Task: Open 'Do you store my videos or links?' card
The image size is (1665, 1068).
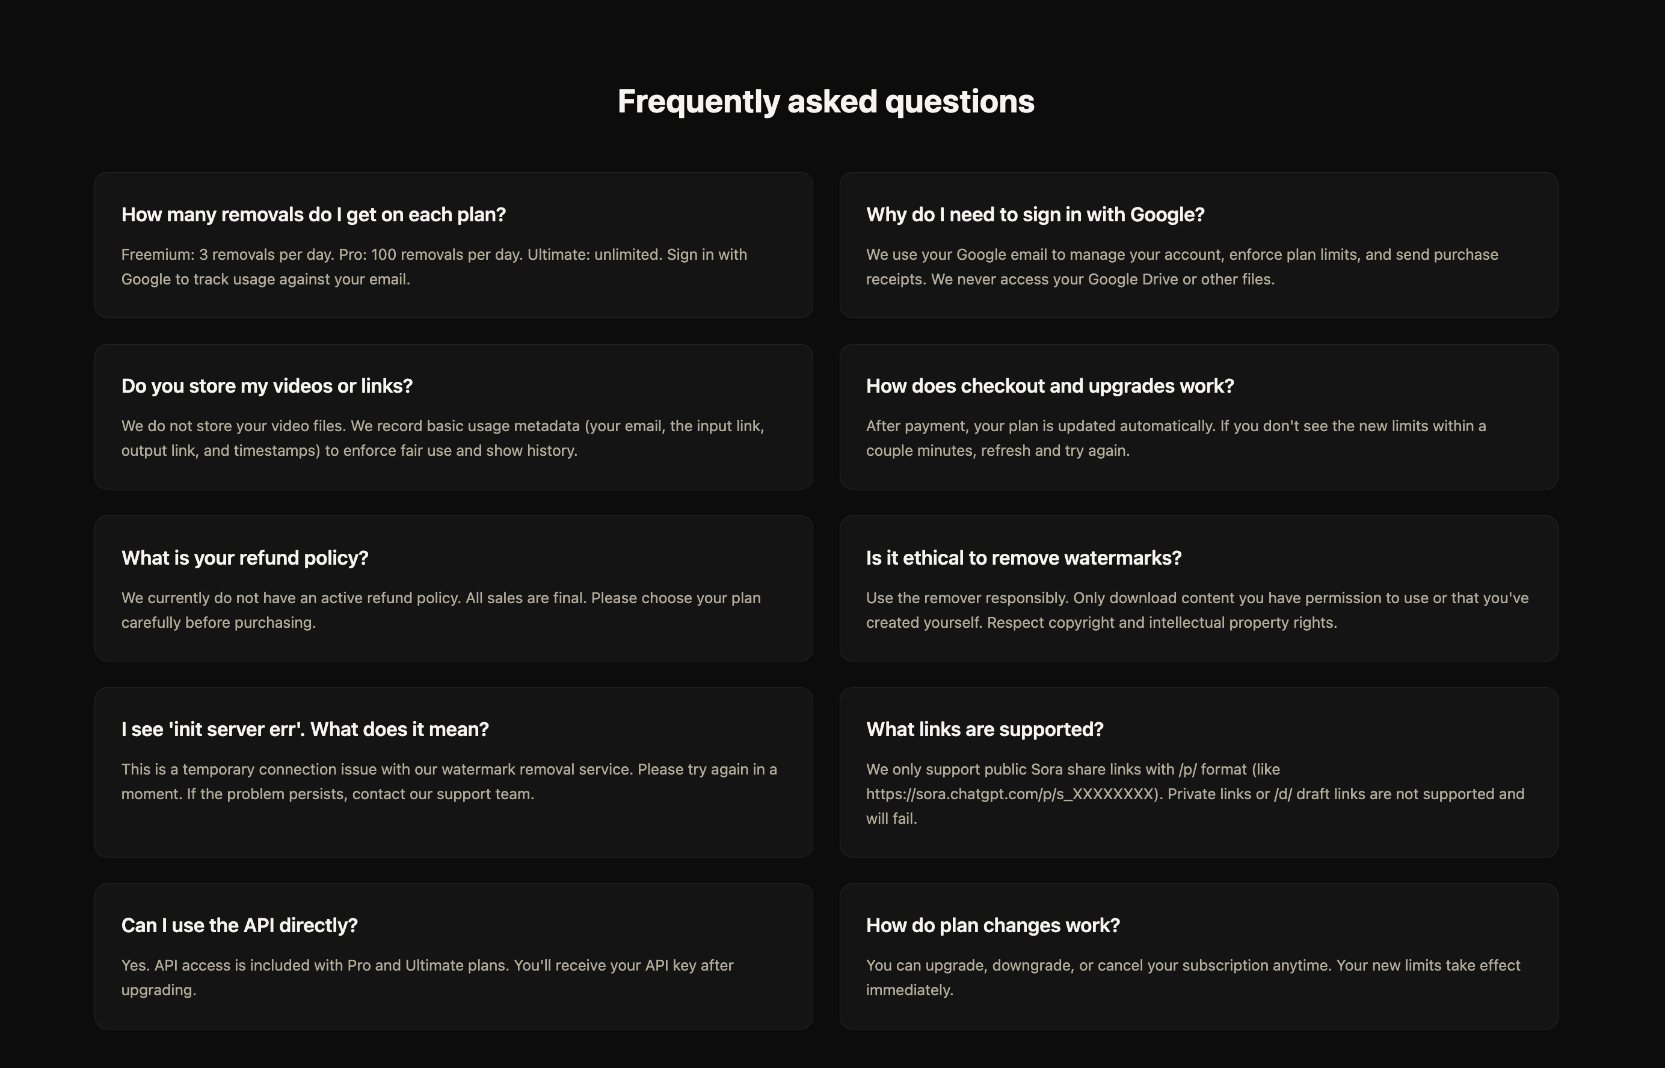Action: (454, 417)
